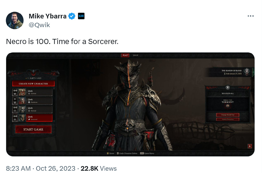Click the blue verified checkmark badge
262x173 pixels.
pos(72,16)
